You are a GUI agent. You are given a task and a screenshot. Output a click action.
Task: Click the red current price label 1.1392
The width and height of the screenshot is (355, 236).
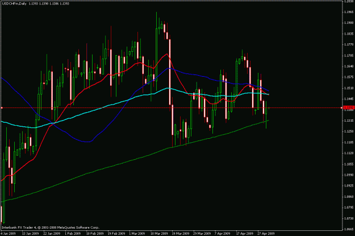349,107
